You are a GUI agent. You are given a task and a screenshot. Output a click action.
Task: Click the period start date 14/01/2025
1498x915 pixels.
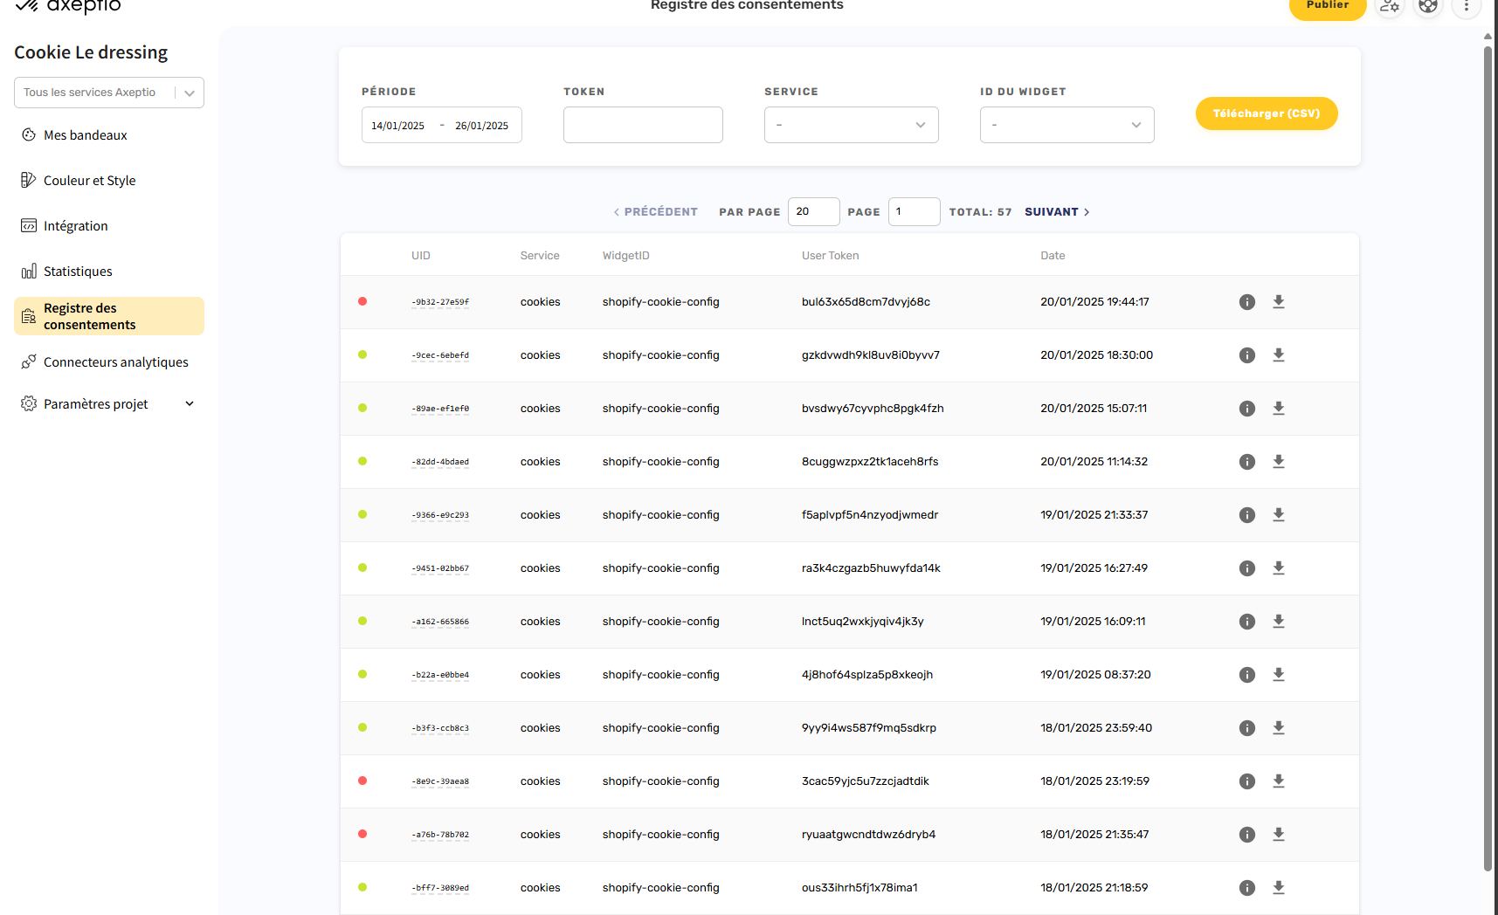[x=397, y=126]
